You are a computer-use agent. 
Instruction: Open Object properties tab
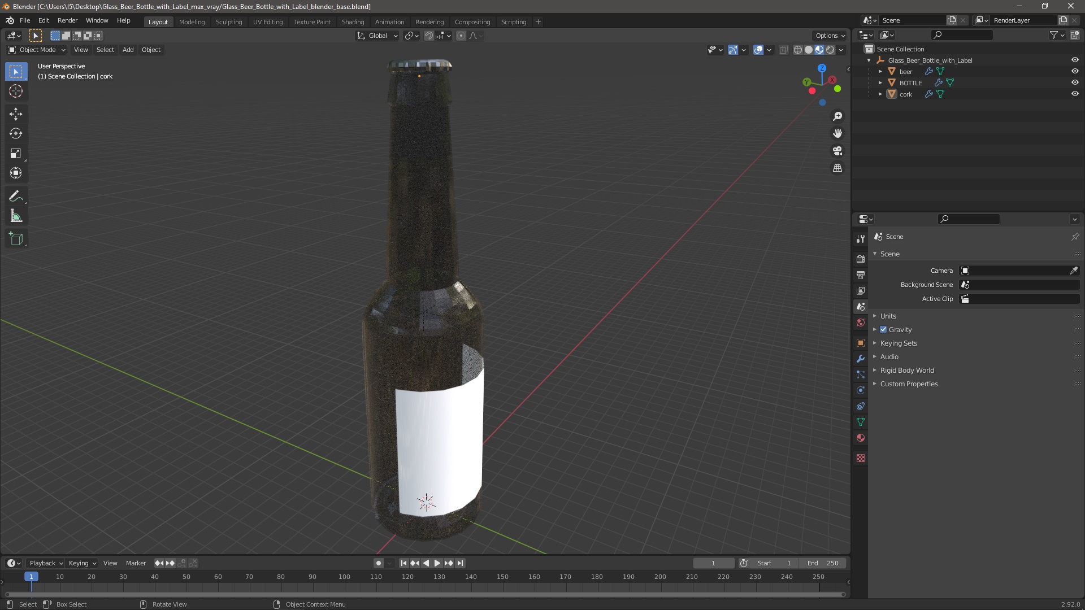[x=861, y=343]
